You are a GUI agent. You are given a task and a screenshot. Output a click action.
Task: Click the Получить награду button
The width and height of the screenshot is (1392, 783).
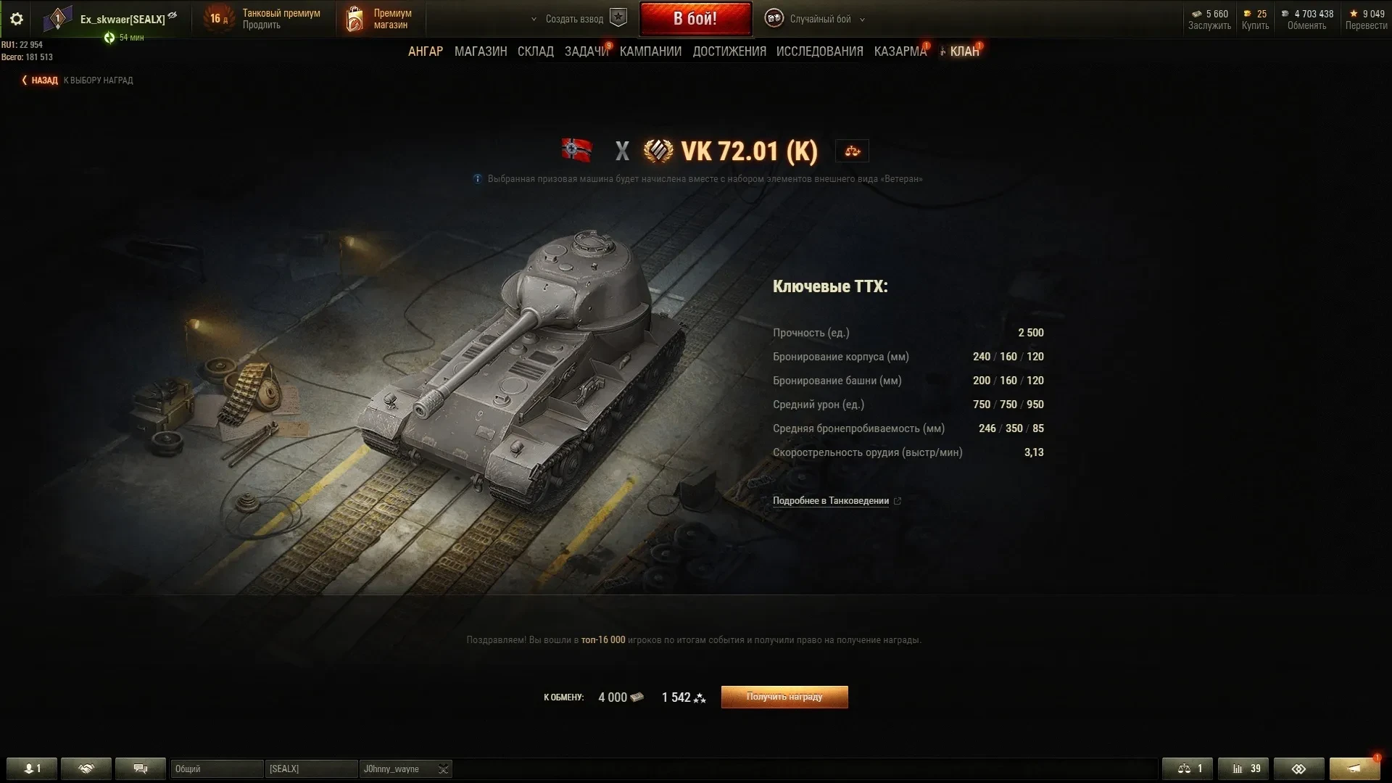(784, 697)
